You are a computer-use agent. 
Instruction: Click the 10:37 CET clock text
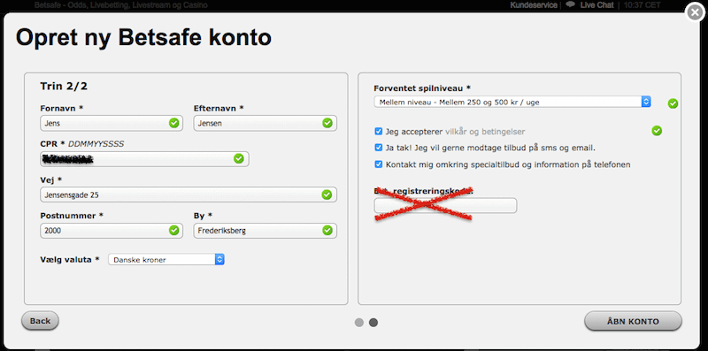coord(643,5)
